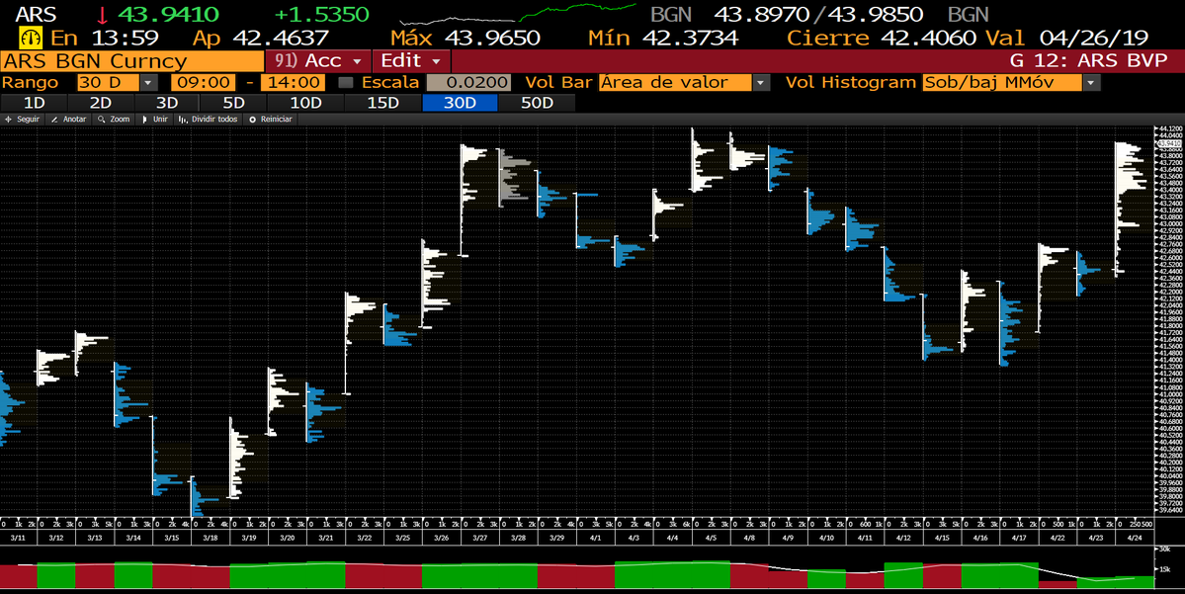Open the 91) Acc dropdown menu
This screenshot has height=594, width=1185.
[x=318, y=60]
